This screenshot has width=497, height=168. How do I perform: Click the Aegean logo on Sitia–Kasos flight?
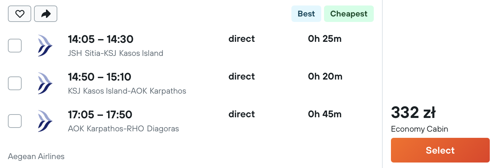45,46
